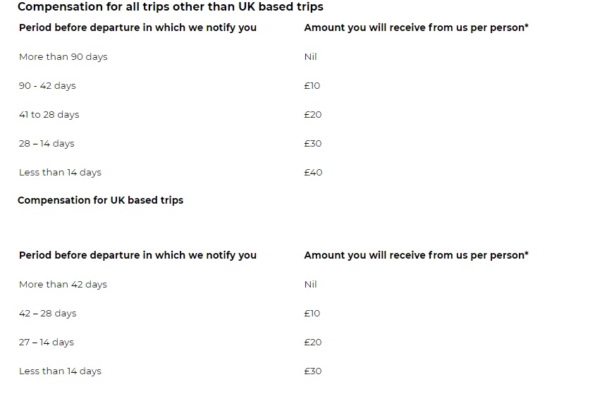The image size is (614, 413).
Task: Select the "41 to 28 days" period
Action: pyautogui.click(x=49, y=115)
